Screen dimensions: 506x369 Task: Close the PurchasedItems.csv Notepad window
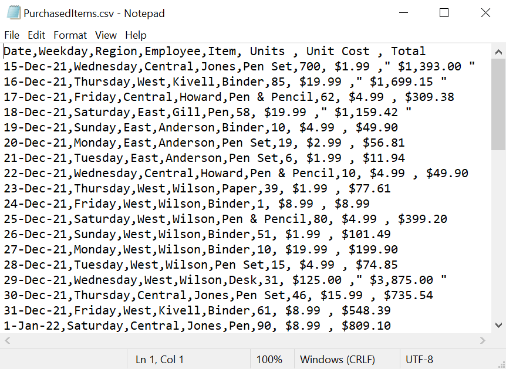[485, 13]
